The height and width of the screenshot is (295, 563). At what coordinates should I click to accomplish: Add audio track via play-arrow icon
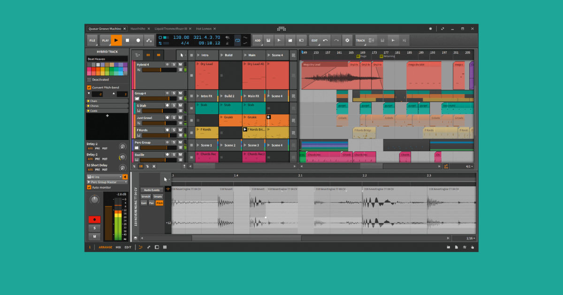tap(279, 40)
